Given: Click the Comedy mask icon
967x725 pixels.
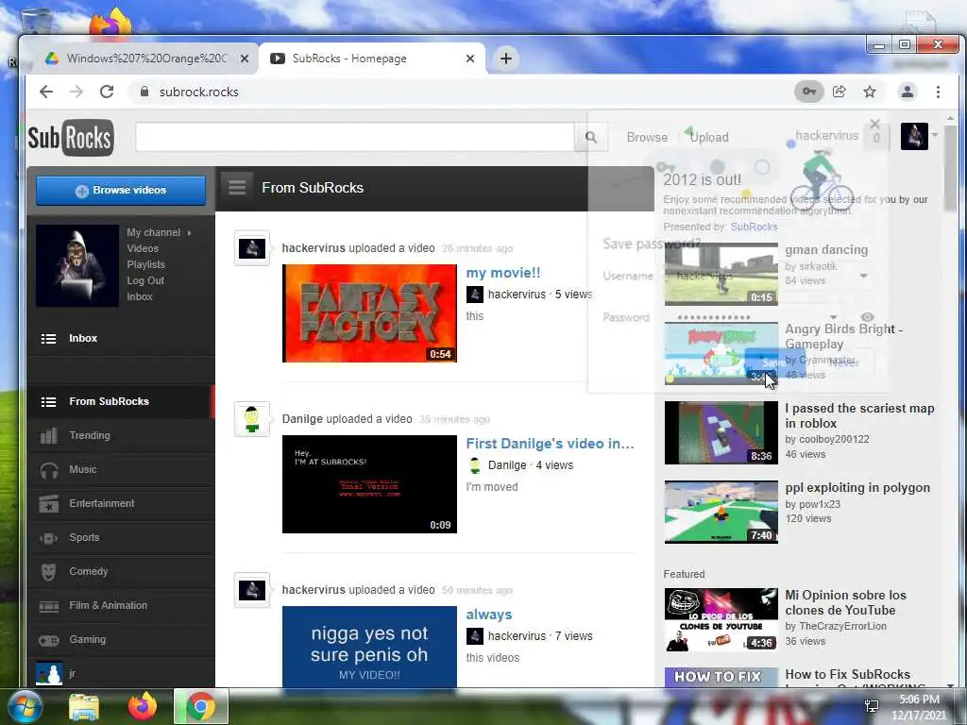Looking at the screenshot, I should [x=49, y=571].
